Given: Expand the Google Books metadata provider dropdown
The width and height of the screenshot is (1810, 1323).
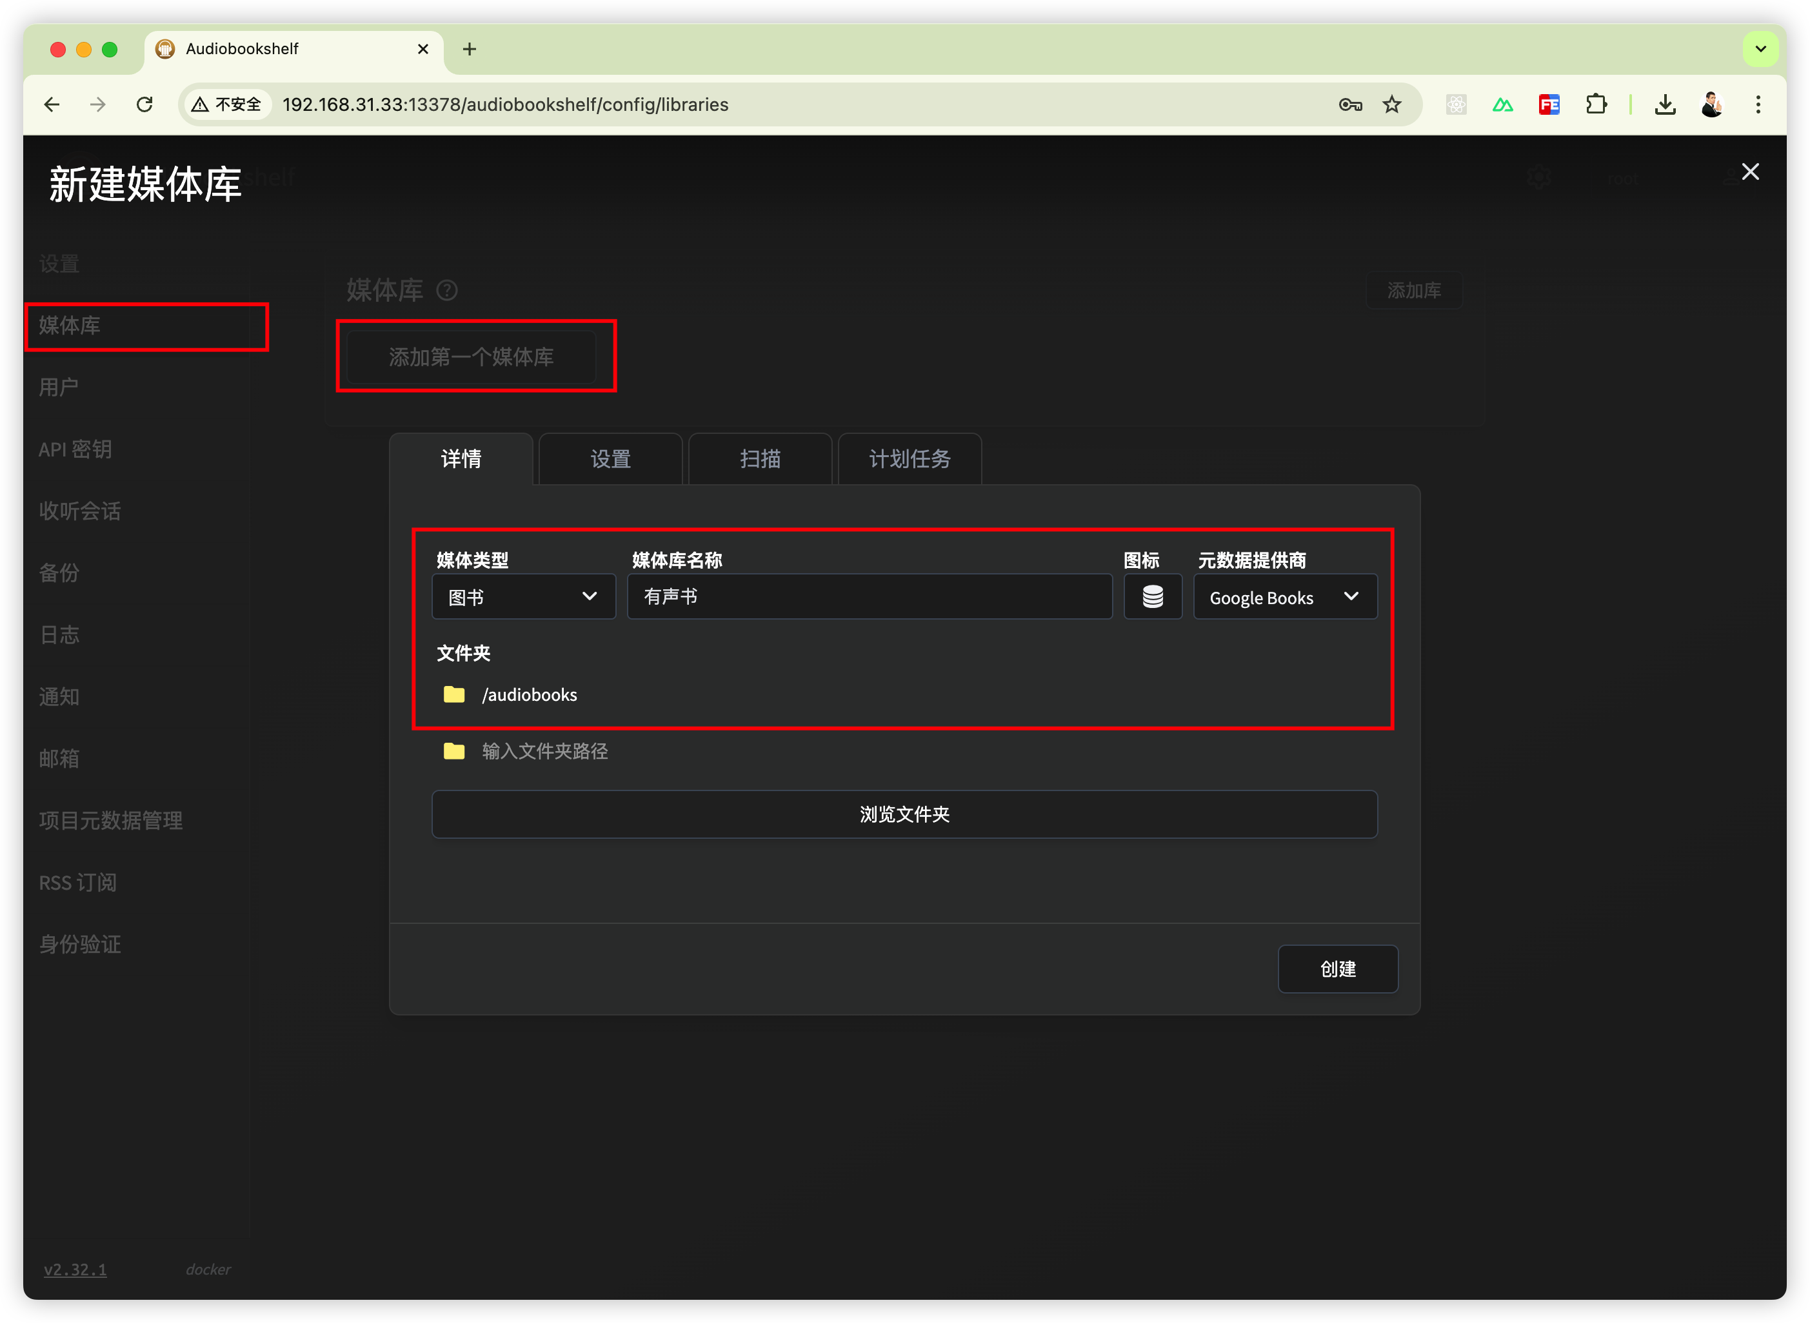Looking at the screenshot, I should [x=1284, y=596].
